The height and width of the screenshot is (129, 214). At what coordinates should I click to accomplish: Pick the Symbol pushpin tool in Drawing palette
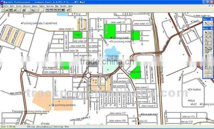206,23
